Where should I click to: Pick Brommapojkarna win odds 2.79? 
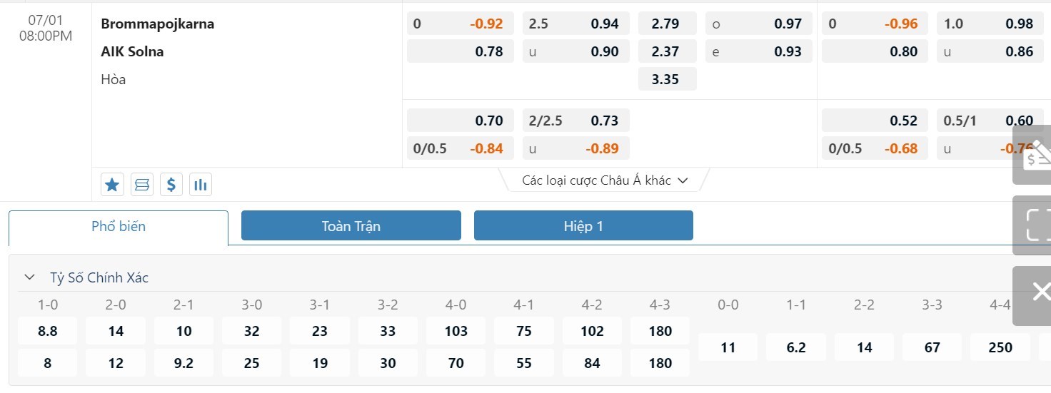(x=665, y=24)
